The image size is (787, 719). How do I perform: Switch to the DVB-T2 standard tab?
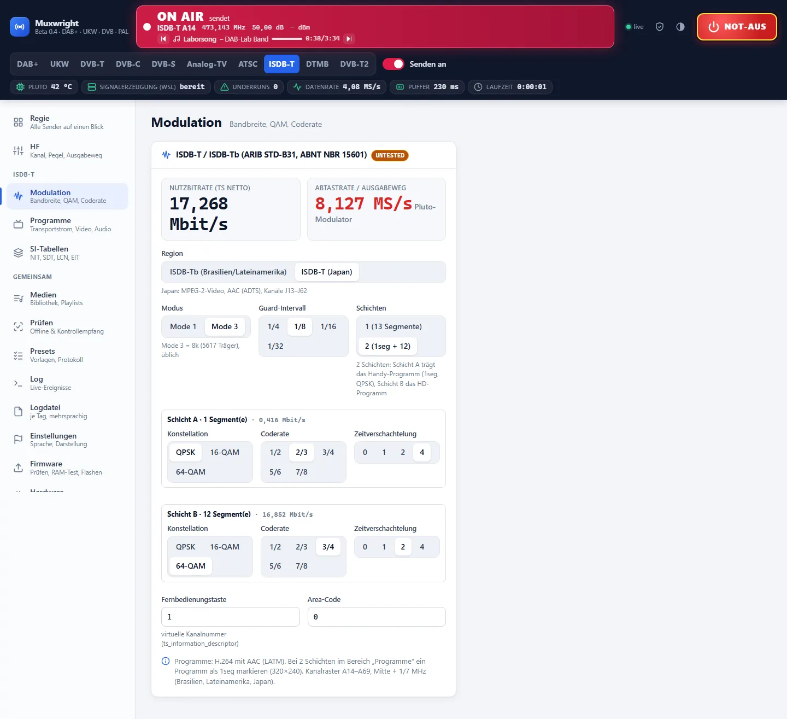(x=355, y=64)
